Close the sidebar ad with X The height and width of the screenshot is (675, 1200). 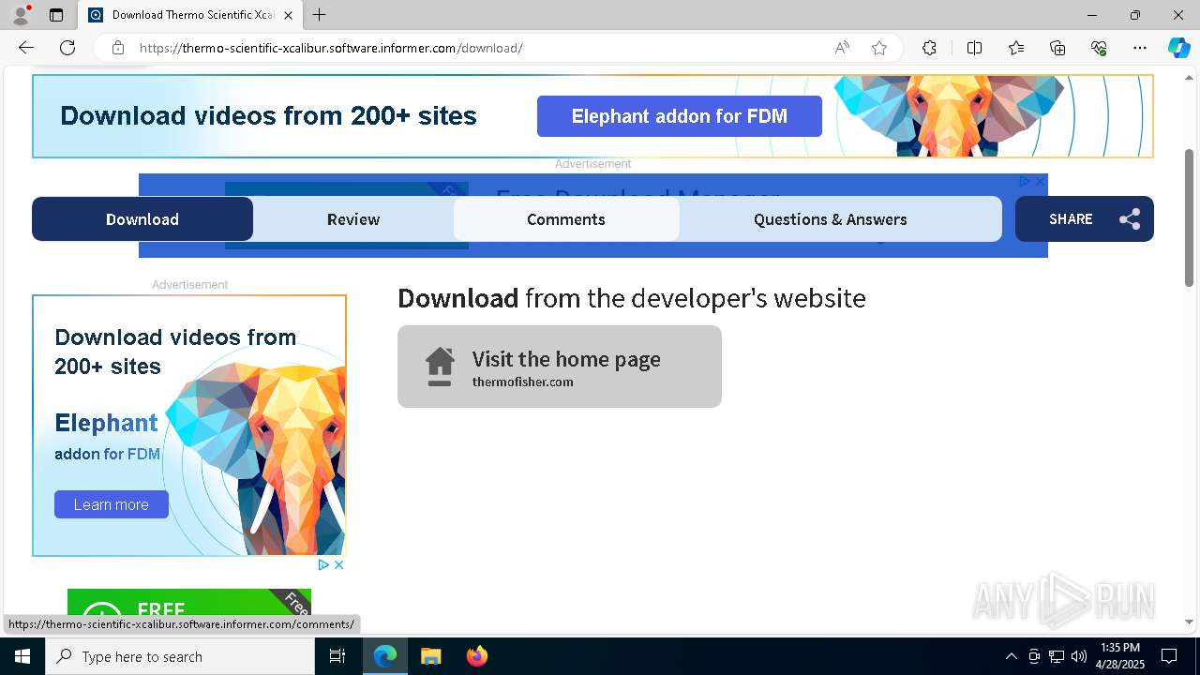click(x=338, y=564)
